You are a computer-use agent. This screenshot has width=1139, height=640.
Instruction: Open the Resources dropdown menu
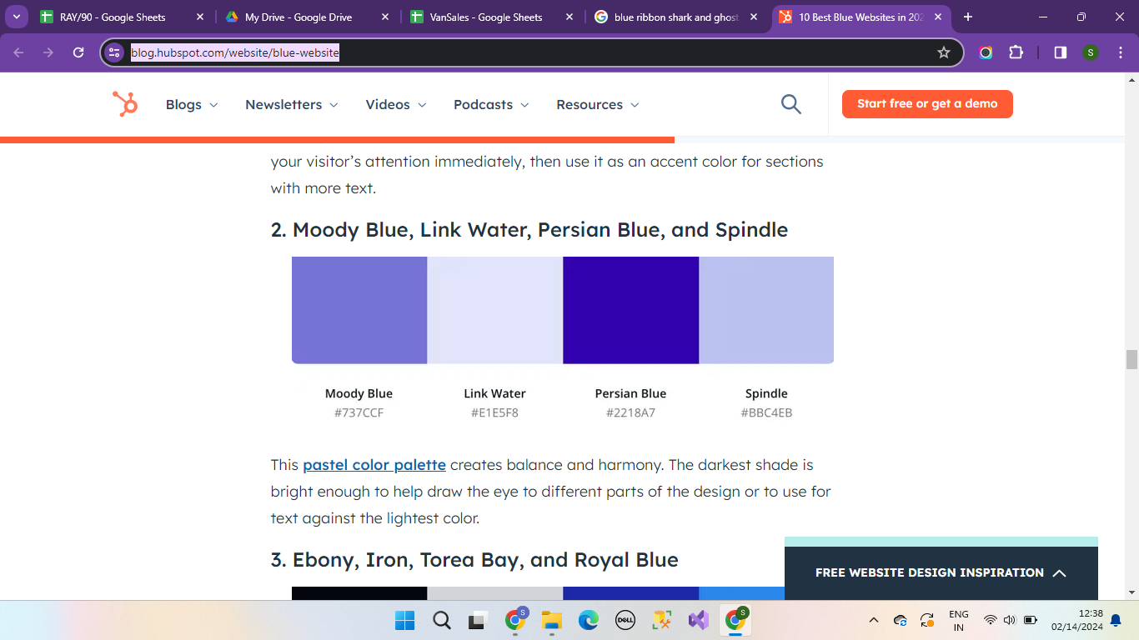(597, 104)
